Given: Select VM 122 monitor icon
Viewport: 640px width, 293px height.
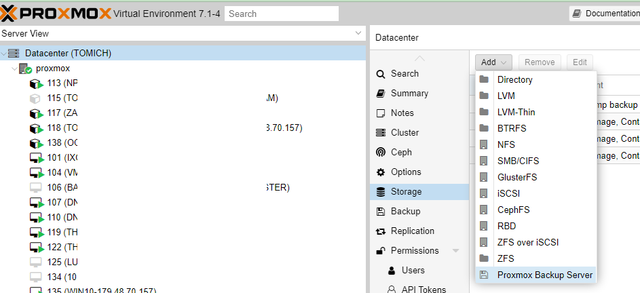Looking at the screenshot, I should click(37, 248).
